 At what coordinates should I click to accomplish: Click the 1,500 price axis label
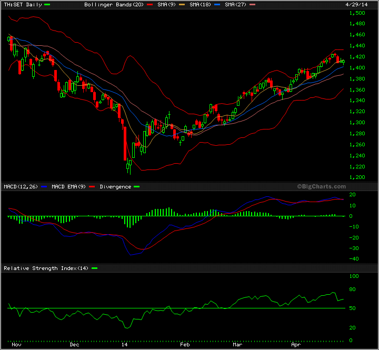tap(357, 13)
